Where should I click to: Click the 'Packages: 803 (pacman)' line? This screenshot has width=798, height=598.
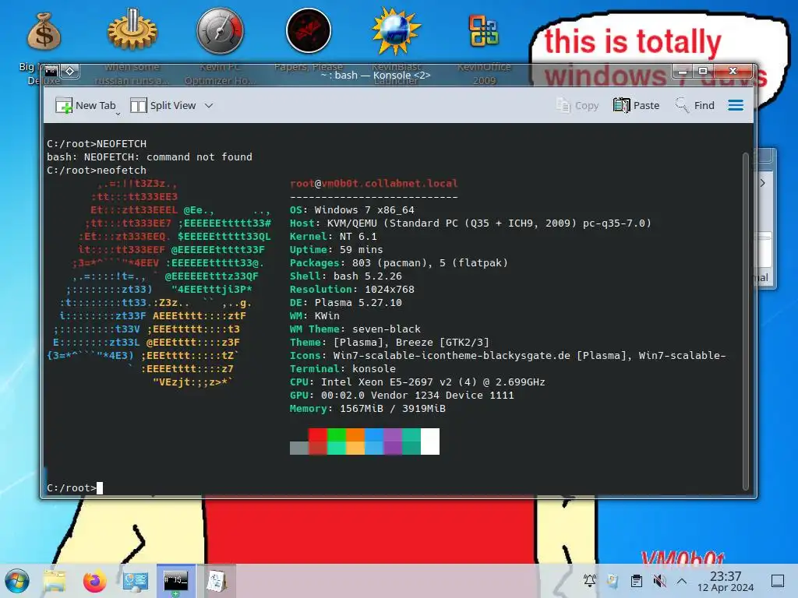(x=398, y=263)
